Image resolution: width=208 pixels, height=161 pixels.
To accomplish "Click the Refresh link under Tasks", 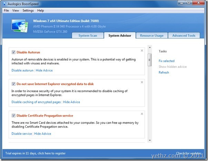I will click(x=164, y=73).
